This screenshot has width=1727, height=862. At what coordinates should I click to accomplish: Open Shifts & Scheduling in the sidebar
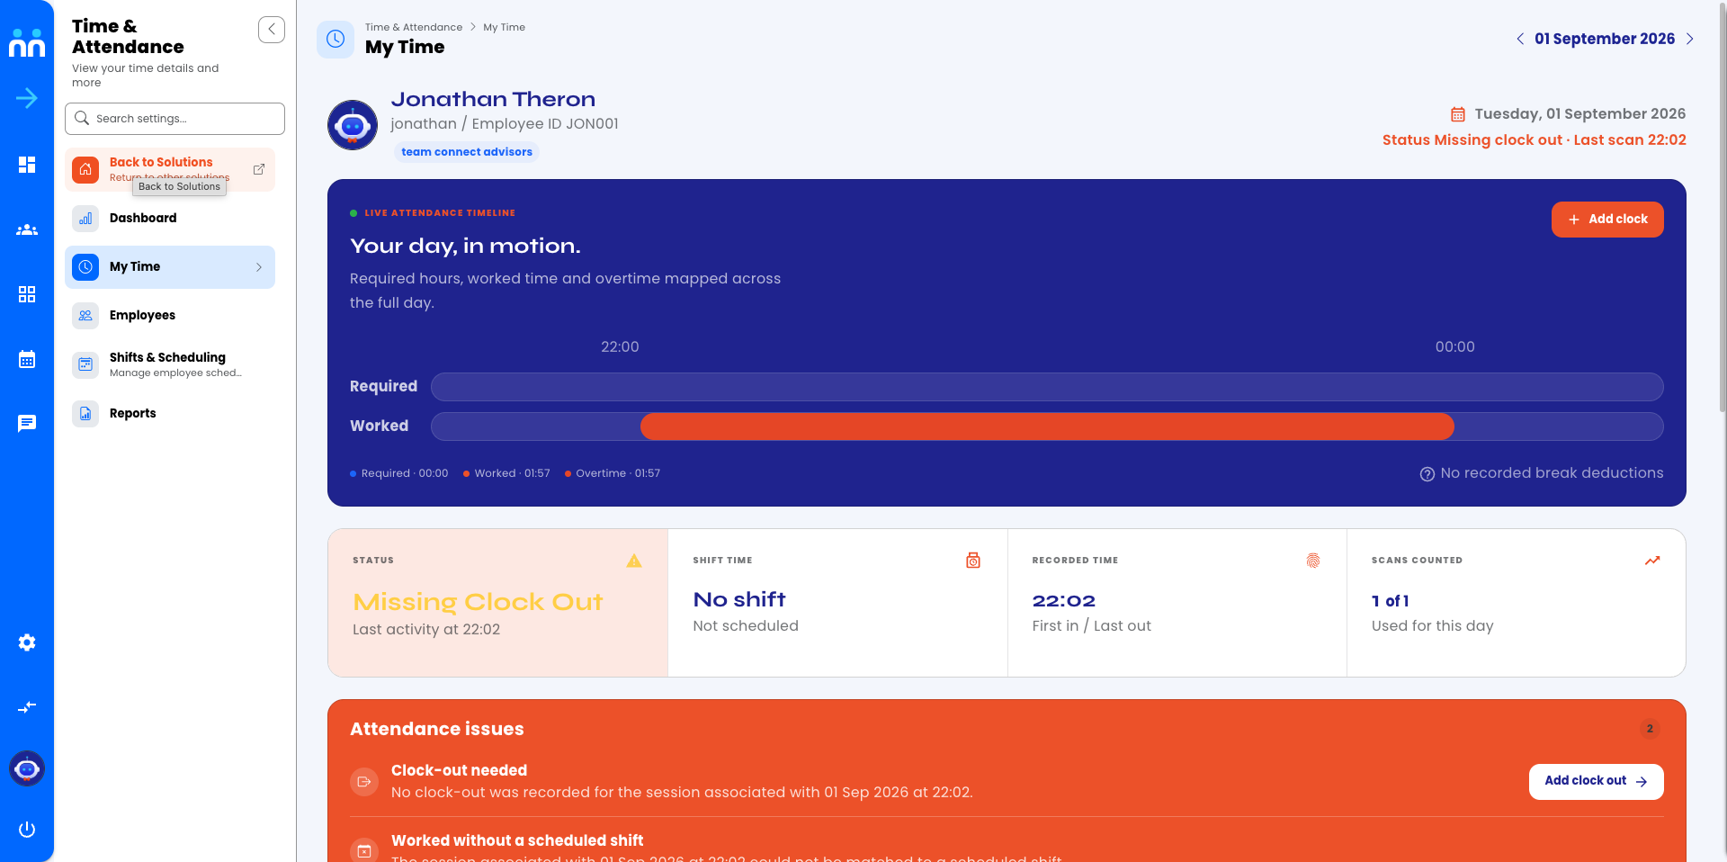pos(170,364)
